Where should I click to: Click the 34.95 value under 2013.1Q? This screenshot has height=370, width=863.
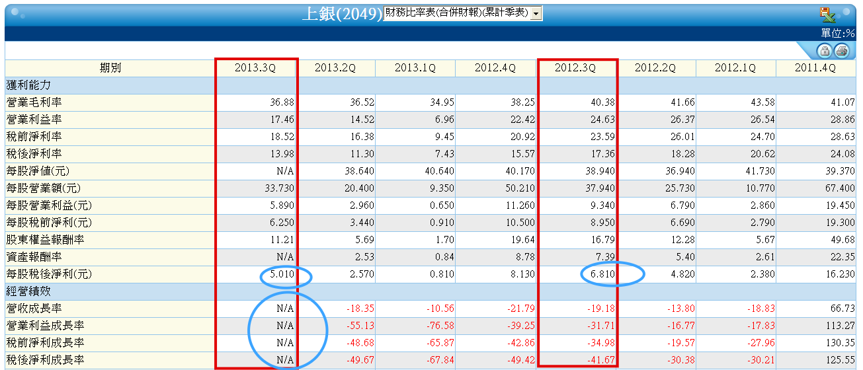point(442,102)
